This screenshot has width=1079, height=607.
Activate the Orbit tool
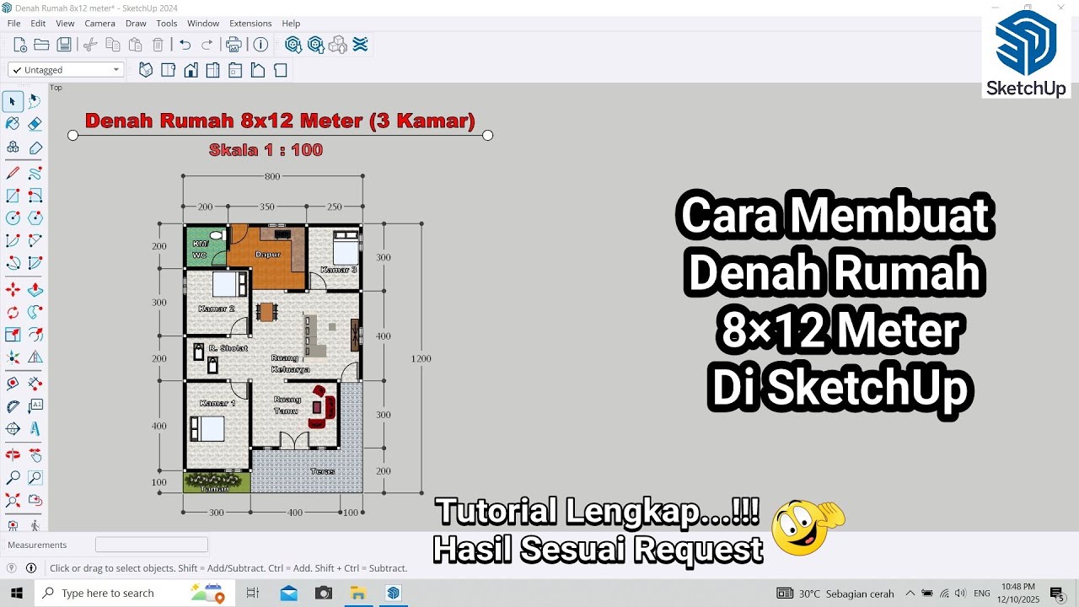pos(13,455)
